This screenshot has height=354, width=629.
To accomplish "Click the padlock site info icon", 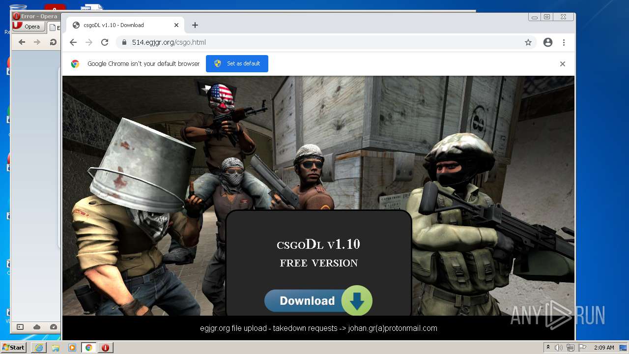I will [125, 42].
